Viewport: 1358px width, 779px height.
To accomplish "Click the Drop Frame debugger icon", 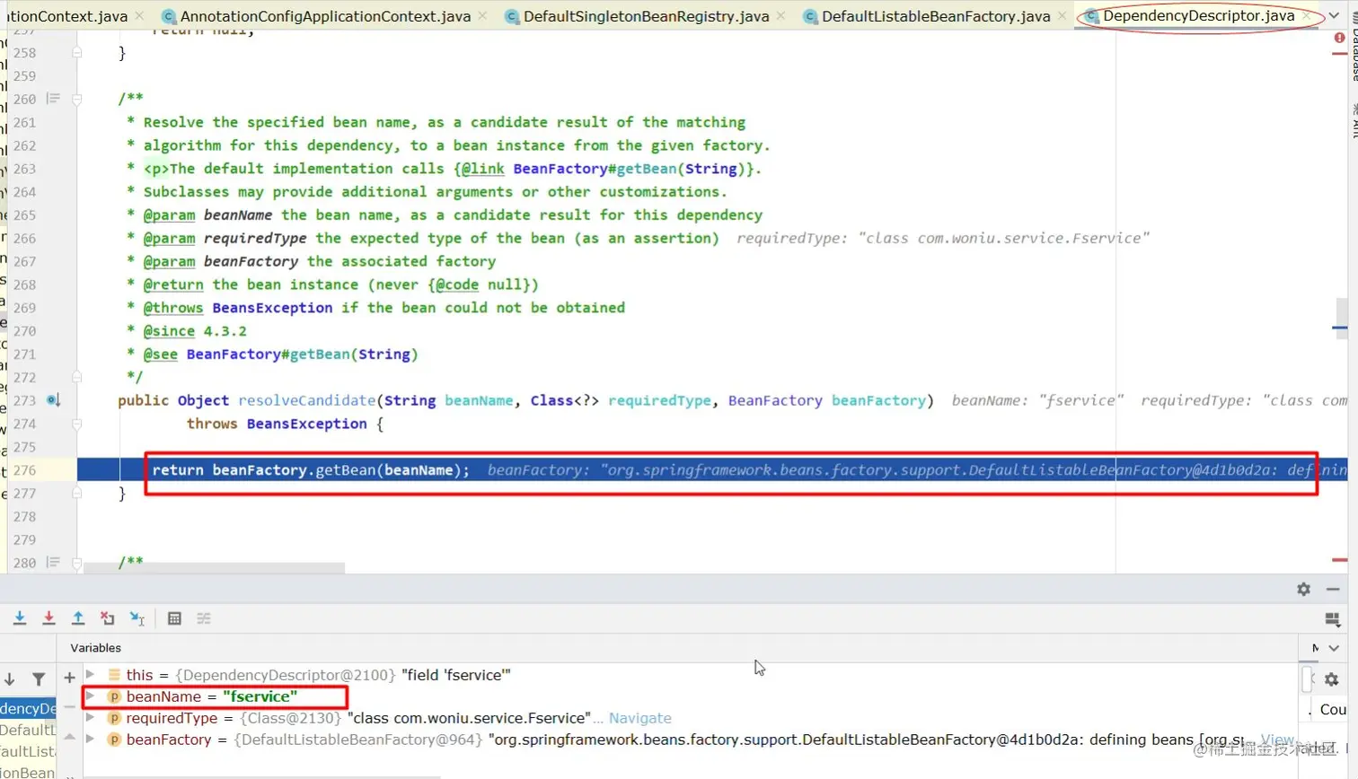I will pos(108,618).
